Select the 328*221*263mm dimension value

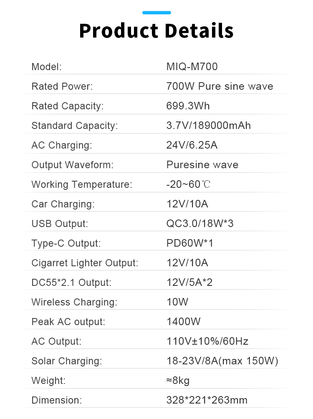pos(207,400)
